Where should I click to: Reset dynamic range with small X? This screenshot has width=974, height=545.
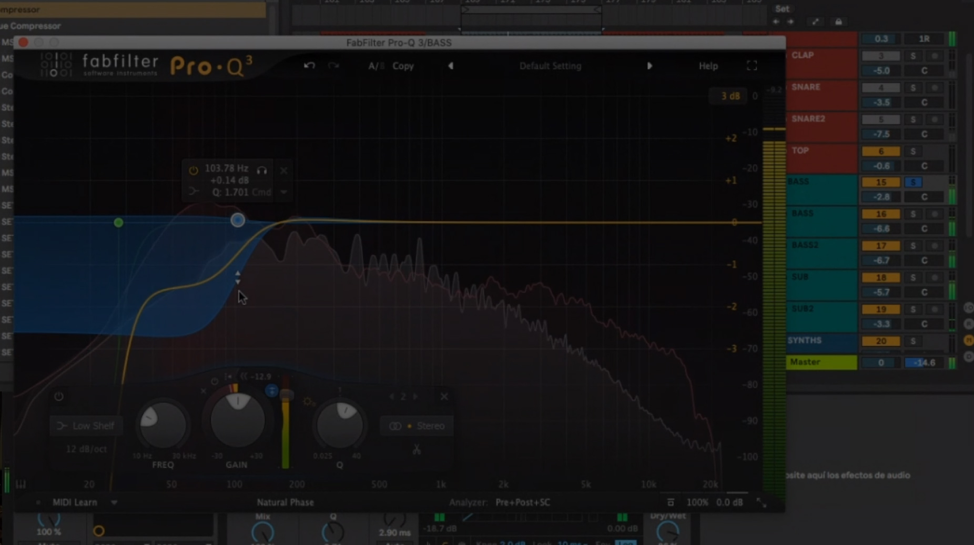tap(204, 391)
